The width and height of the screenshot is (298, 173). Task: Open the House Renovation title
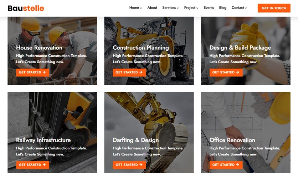point(39,48)
